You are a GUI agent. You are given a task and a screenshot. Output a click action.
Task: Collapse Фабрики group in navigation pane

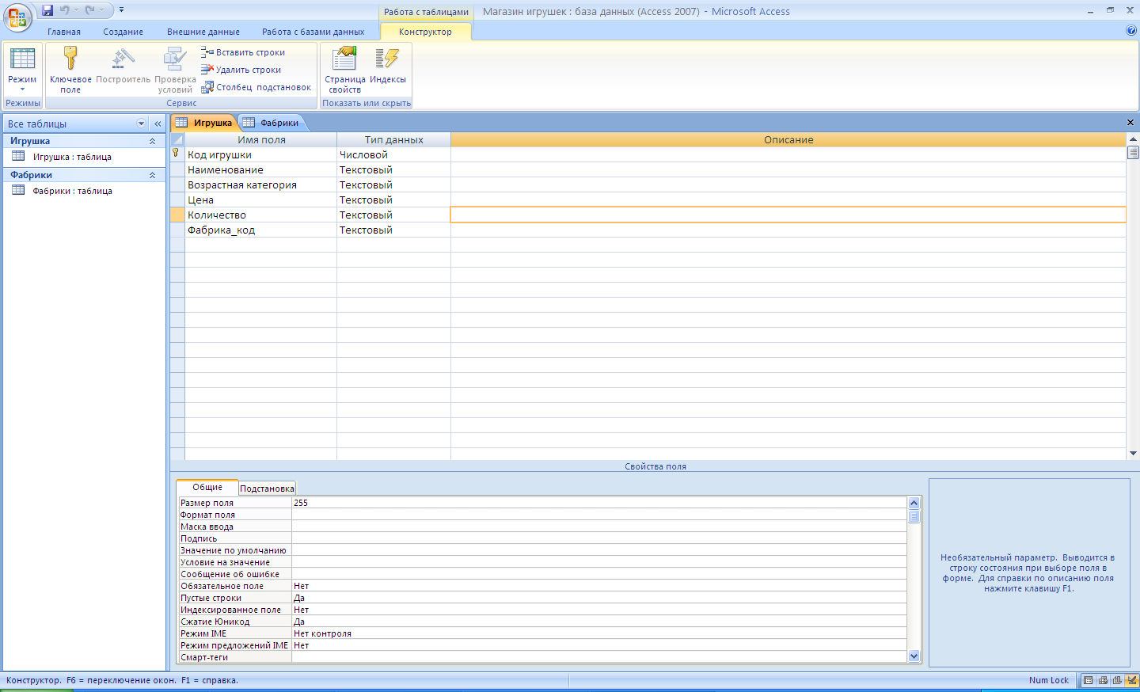[152, 175]
